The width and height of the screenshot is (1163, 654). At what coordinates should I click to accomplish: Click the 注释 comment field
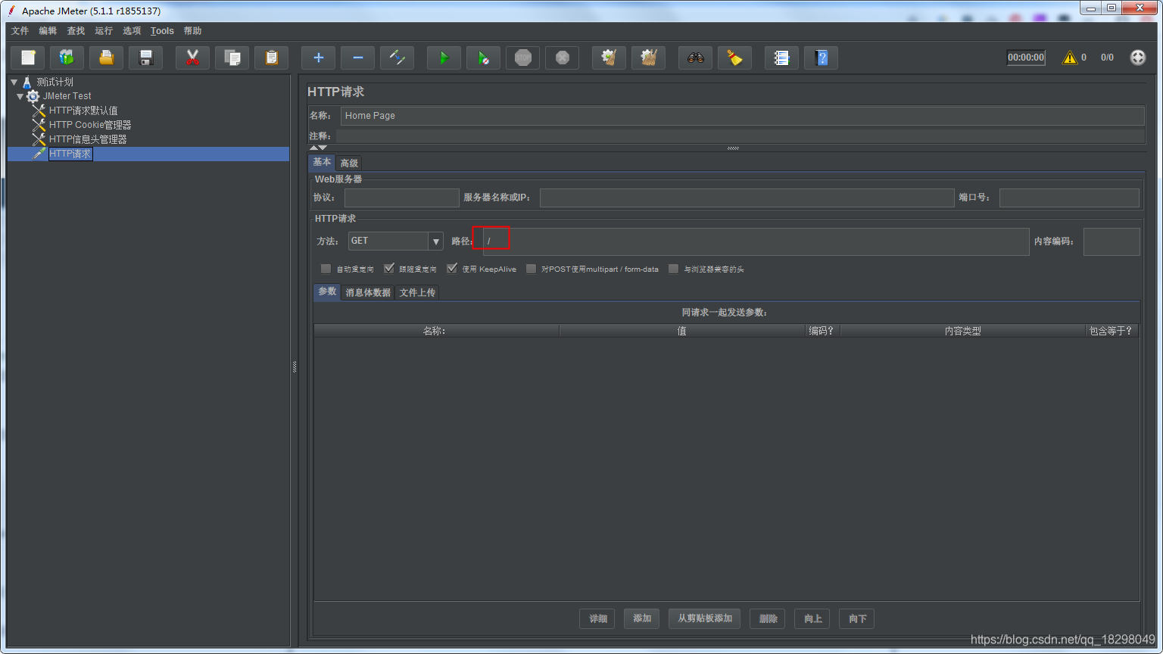click(x=740, y=136)
